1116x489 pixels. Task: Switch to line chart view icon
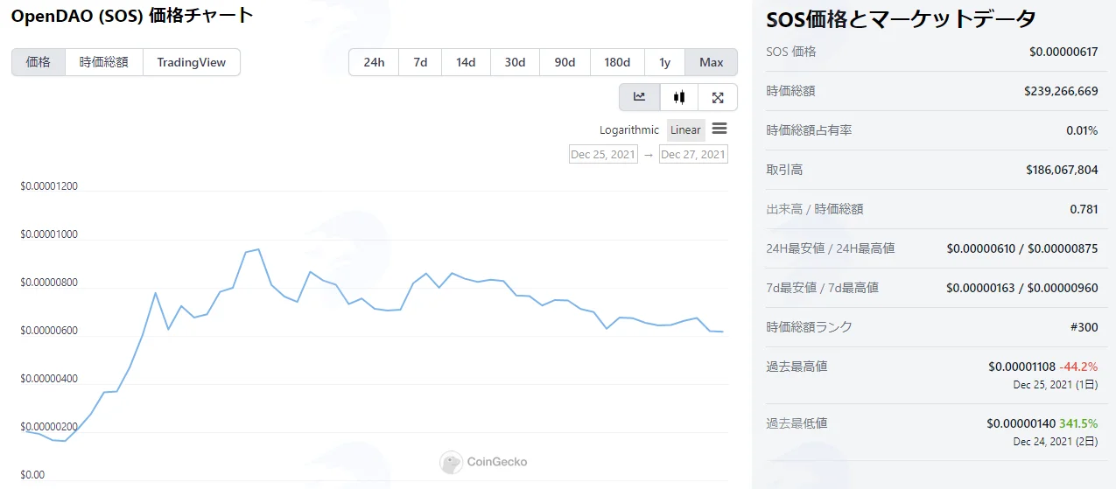[x=640, y=97]
